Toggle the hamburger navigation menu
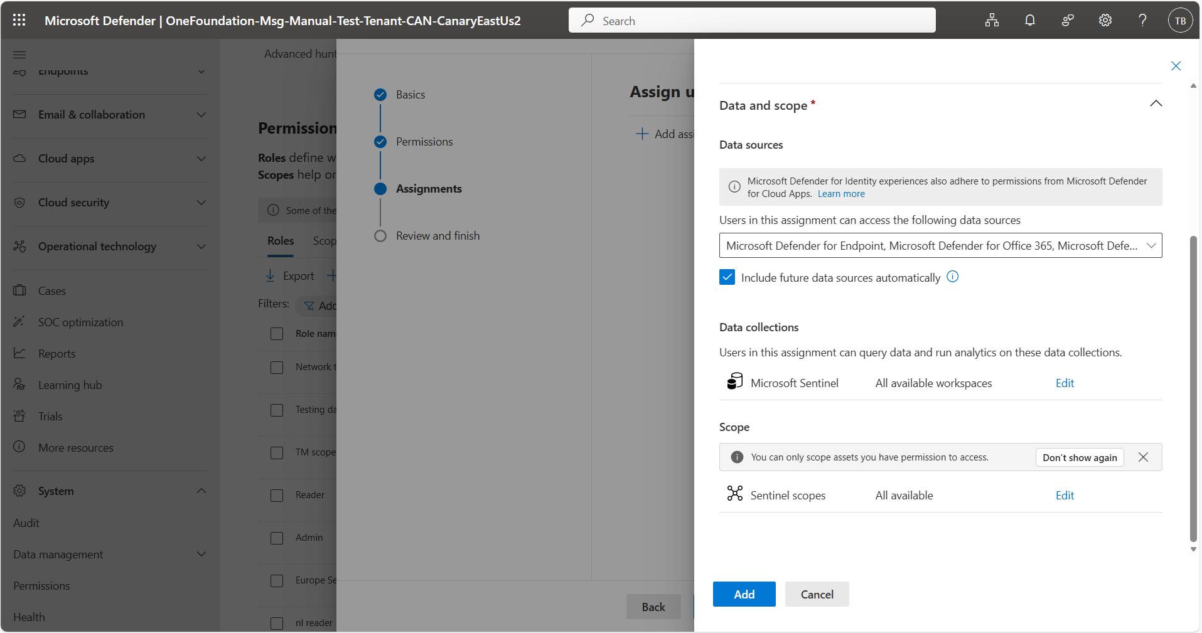This screenshot has width=1202, height=633. [19, 55]
